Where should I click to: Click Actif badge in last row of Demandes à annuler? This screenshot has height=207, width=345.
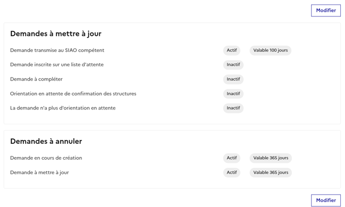coord(232,173)
